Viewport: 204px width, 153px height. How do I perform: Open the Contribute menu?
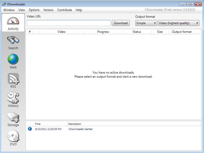pyautogui.click(x=65, y=10)
